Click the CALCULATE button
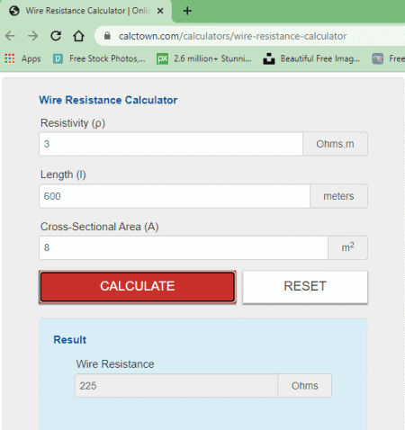Screen dimensions: 405x430 (138, 287)
